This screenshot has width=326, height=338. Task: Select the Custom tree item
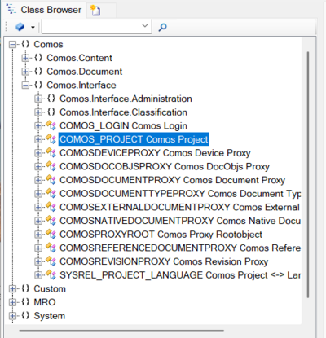(x=50, y=288)
